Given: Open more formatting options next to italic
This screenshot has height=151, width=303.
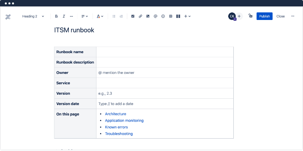Looking at the screenshot, I should click(71, 16).
